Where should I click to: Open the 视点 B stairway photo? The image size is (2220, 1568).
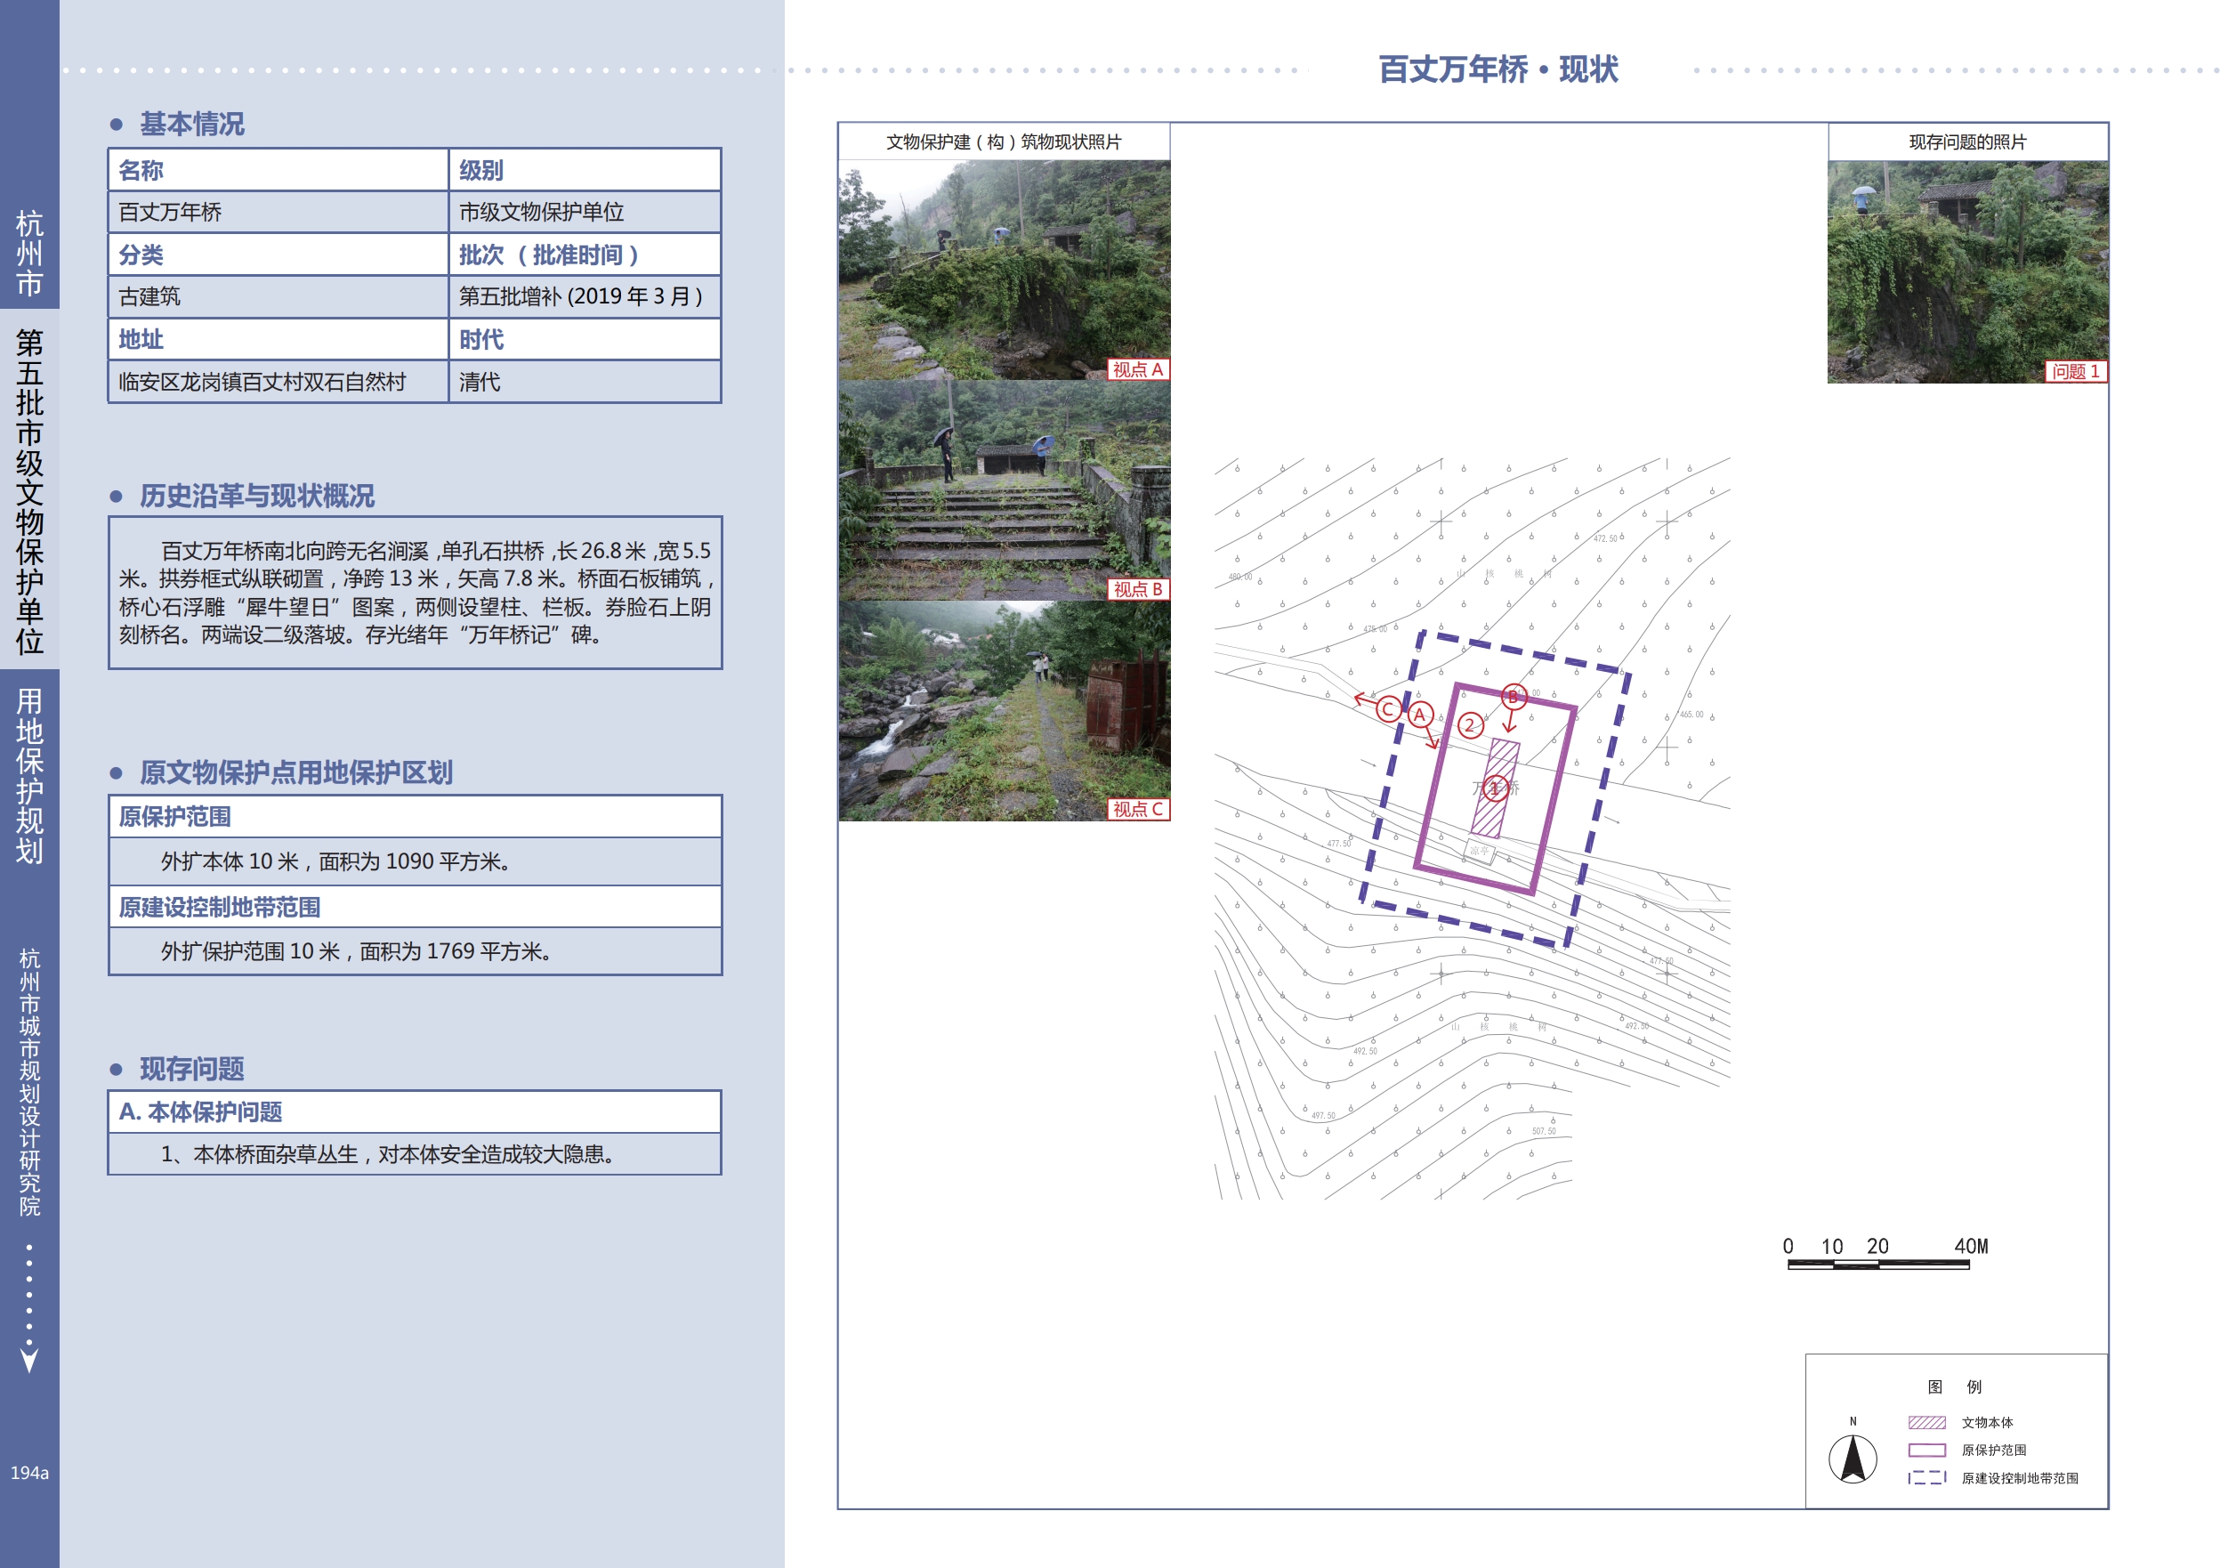point(1004,490)
